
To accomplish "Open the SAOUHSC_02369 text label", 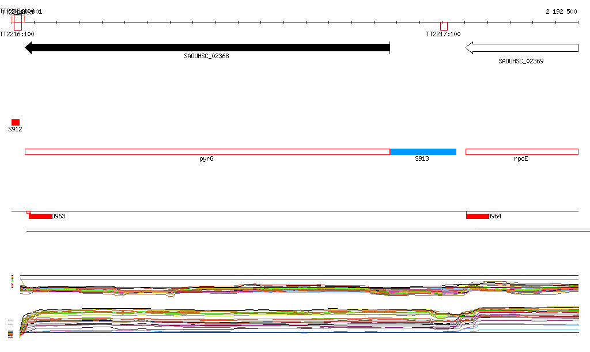I will tap(521, 61).
